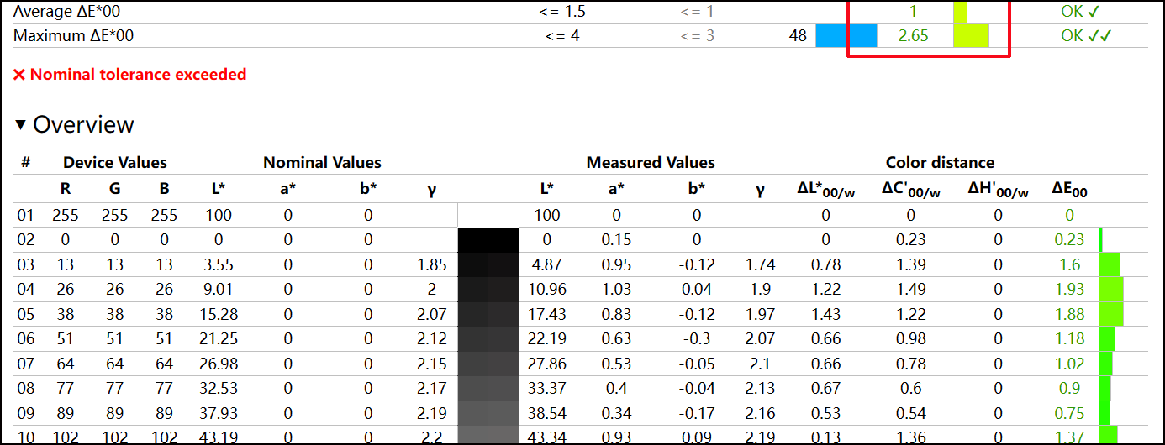Click the green ΔE bar for row 10

(x=1108, y=433)
